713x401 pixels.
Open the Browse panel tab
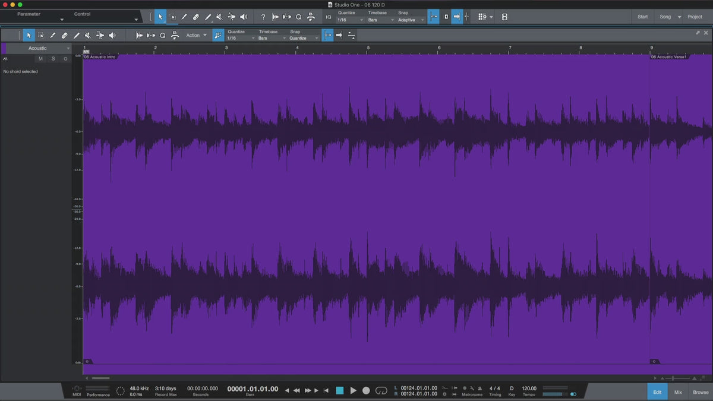701,392
